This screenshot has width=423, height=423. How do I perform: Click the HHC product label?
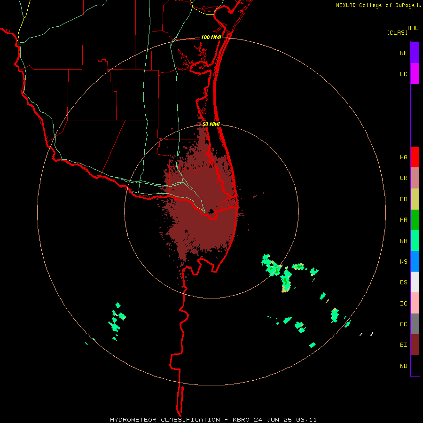(413, 28)
